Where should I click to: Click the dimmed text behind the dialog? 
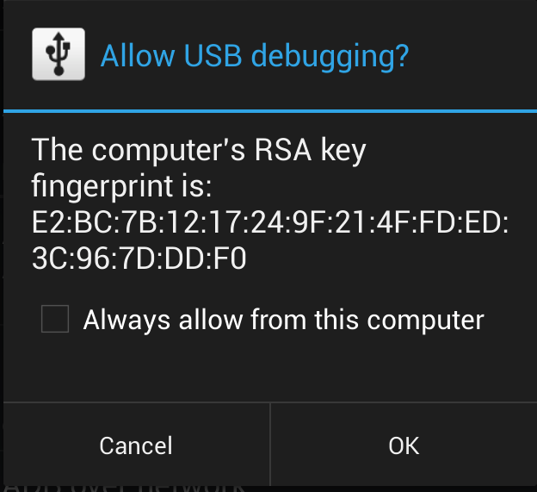[125, 489]
